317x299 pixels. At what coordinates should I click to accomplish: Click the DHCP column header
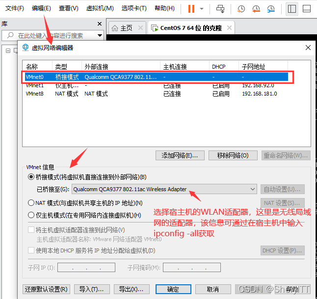pos(224,67)
